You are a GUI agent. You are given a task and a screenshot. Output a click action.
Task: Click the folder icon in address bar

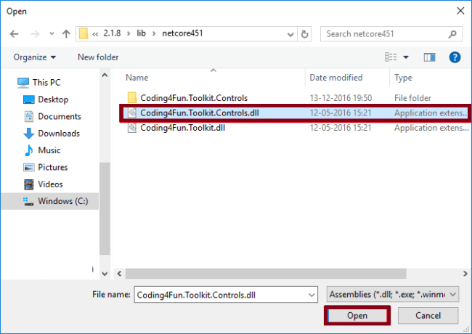84,33
